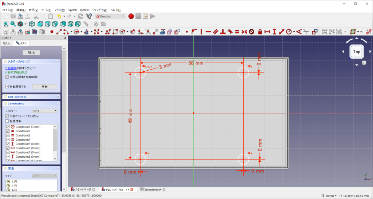Uncheck the Constraint1 (3 mm) checkbox
Viewport: 373px width, 199px height.
point(8,127)
